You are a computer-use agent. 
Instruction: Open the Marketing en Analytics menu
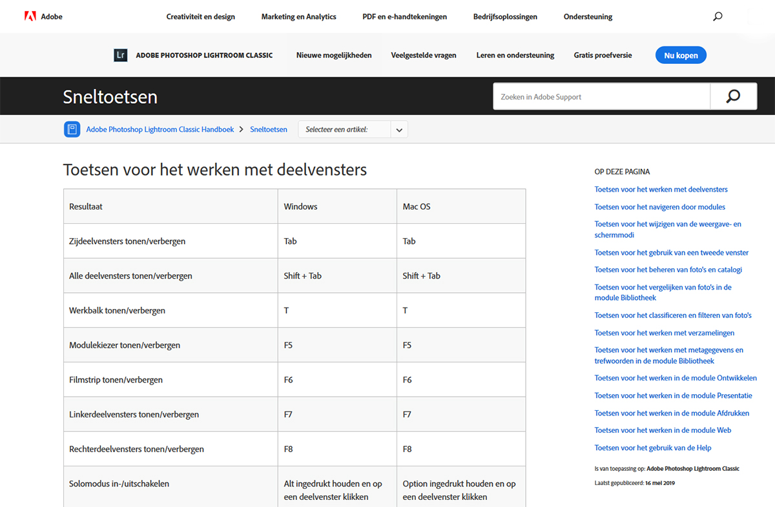pyautogui.click(x=298, y=17)
